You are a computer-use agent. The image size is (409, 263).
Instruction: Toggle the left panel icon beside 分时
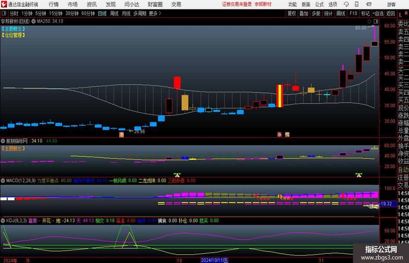4,13
